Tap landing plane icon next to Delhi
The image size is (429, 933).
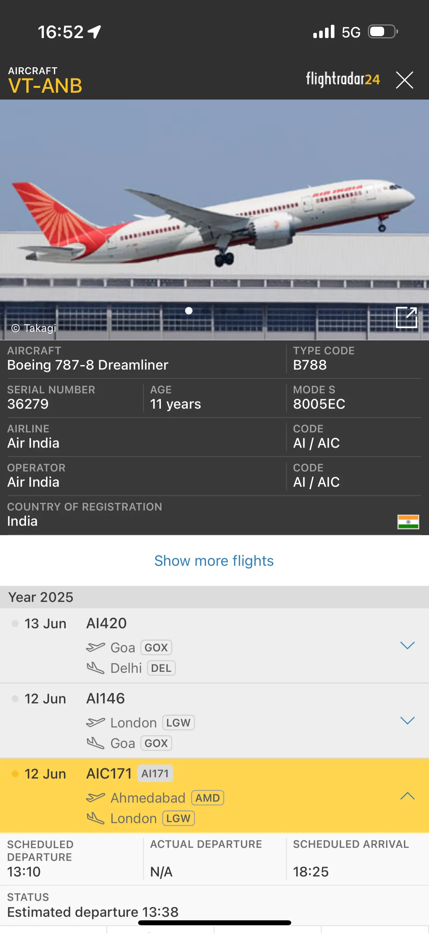click(96, 668)
